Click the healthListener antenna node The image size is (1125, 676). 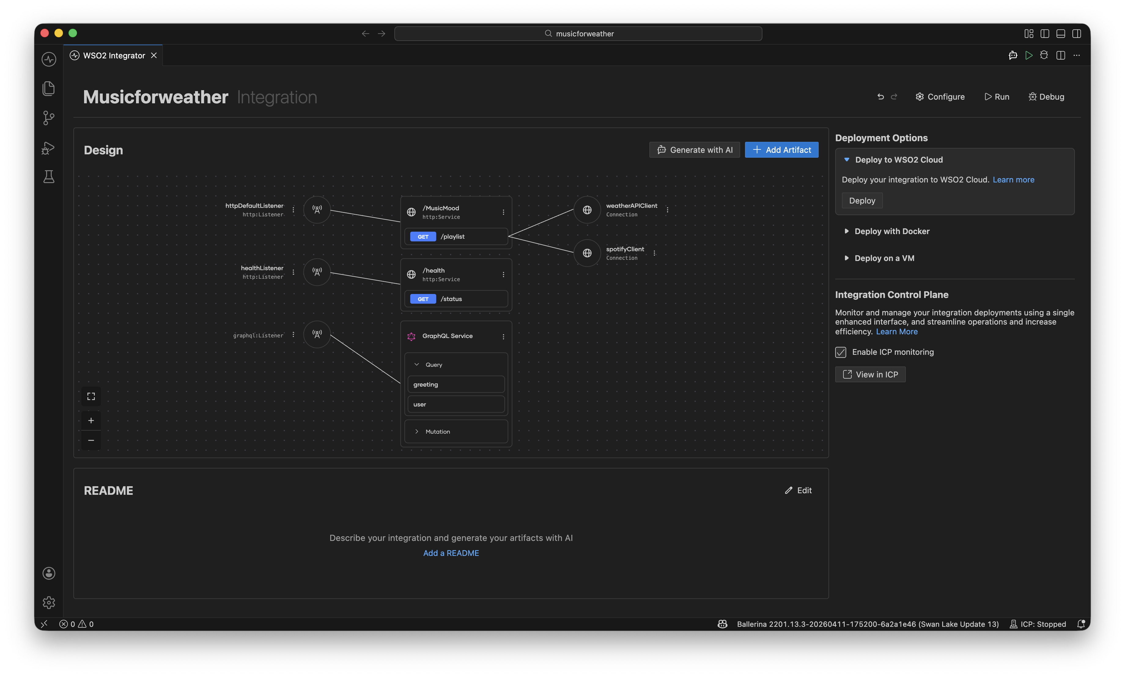pos(317,272)
